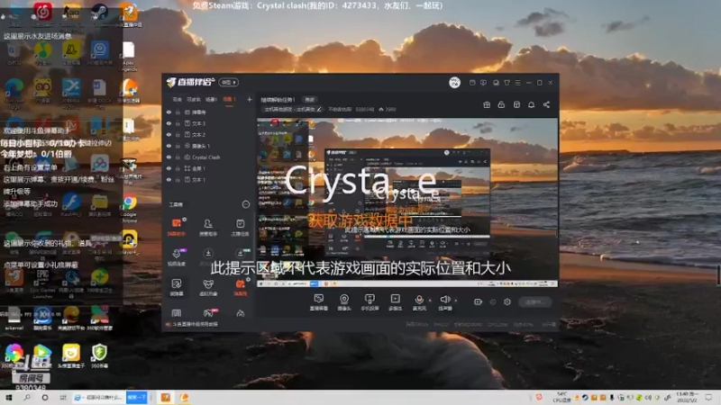The image size is (721, 405).
Task: Open the gift box icon in header
Action: (x=487, y=104)
